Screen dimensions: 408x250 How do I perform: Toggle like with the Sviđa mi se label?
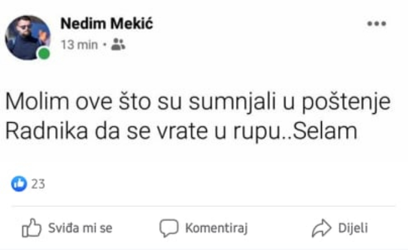click(80, 228)
